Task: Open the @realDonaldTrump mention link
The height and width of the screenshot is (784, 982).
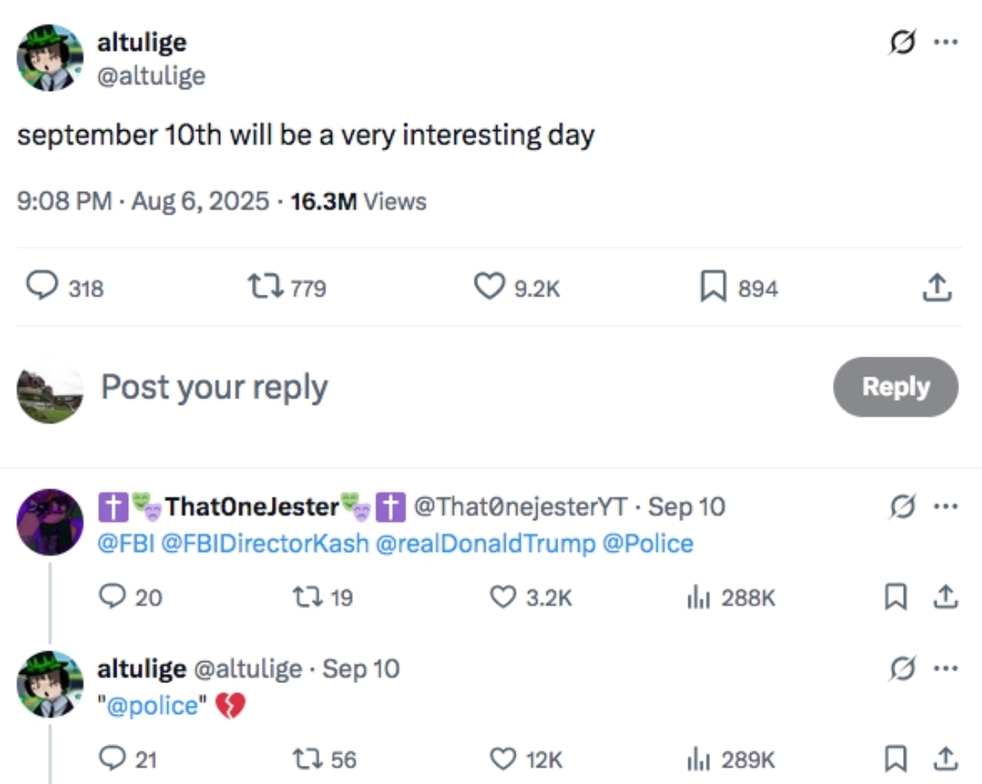Action: click(486, 543)
